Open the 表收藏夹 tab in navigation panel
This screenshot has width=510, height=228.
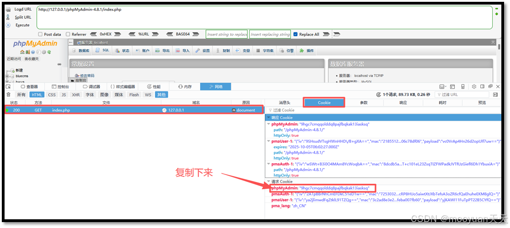[31, 59]
